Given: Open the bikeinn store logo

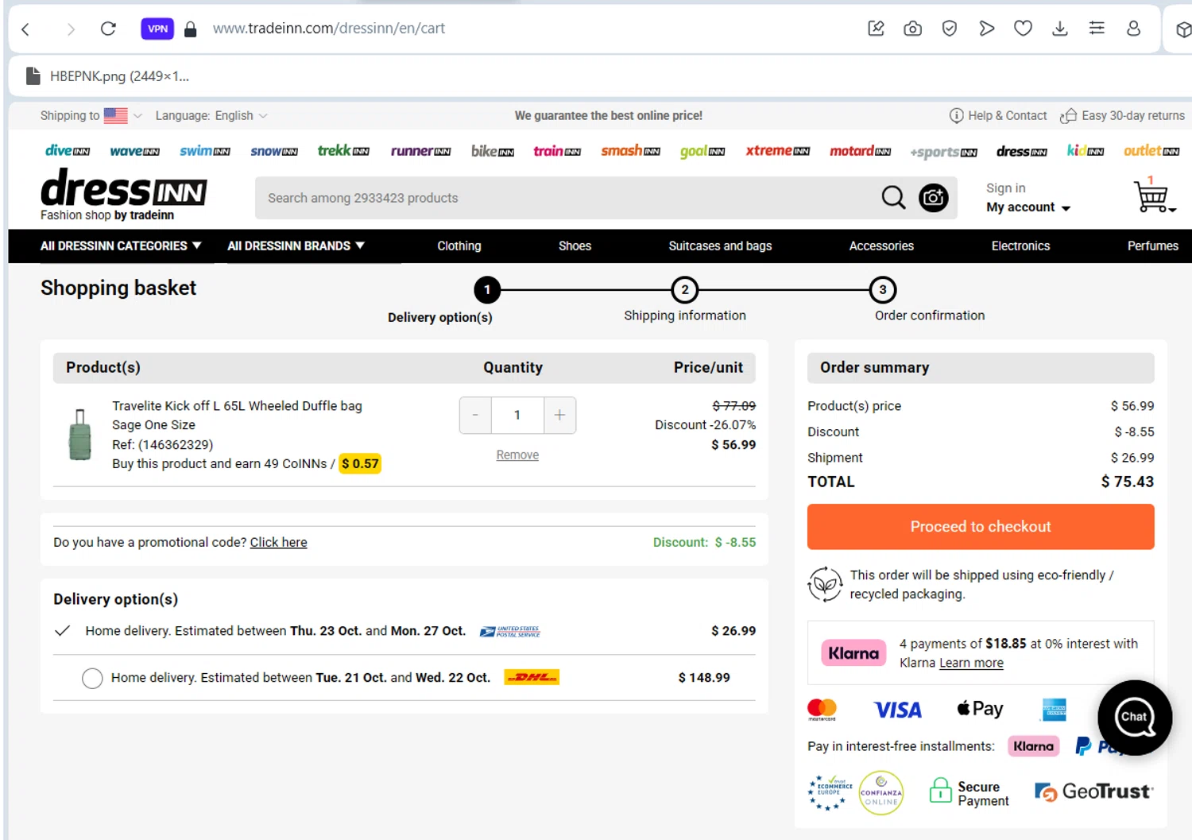Looking at the screenshot, I should 492,151.
